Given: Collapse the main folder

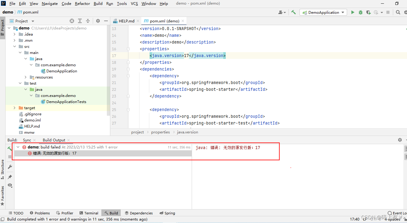Looking at the screenshot, I should point(20,52).
